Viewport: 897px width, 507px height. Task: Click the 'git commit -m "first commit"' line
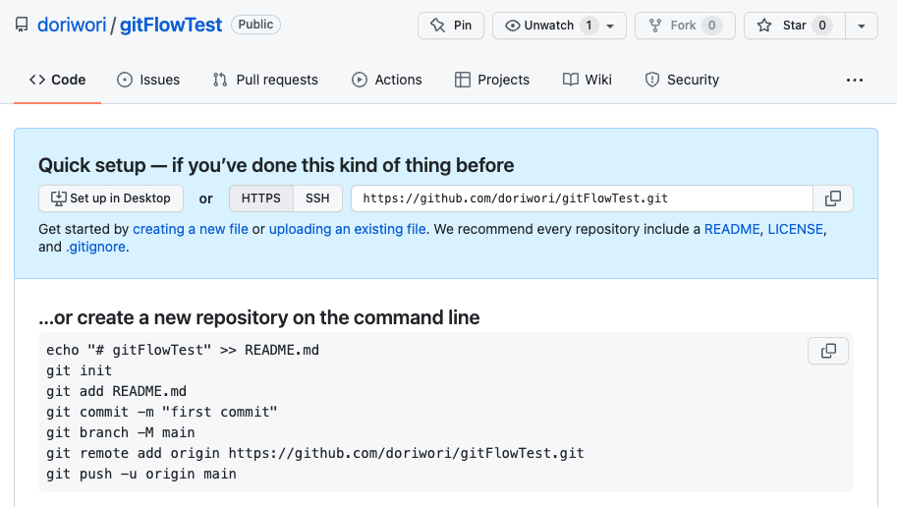pos(162,412)
